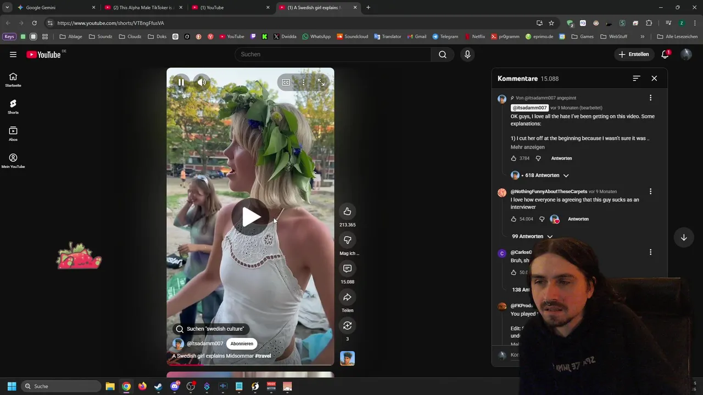Dislike the Short with thumbs down
The width and height of the screenshot is (703, 395).
pos(347,240)
